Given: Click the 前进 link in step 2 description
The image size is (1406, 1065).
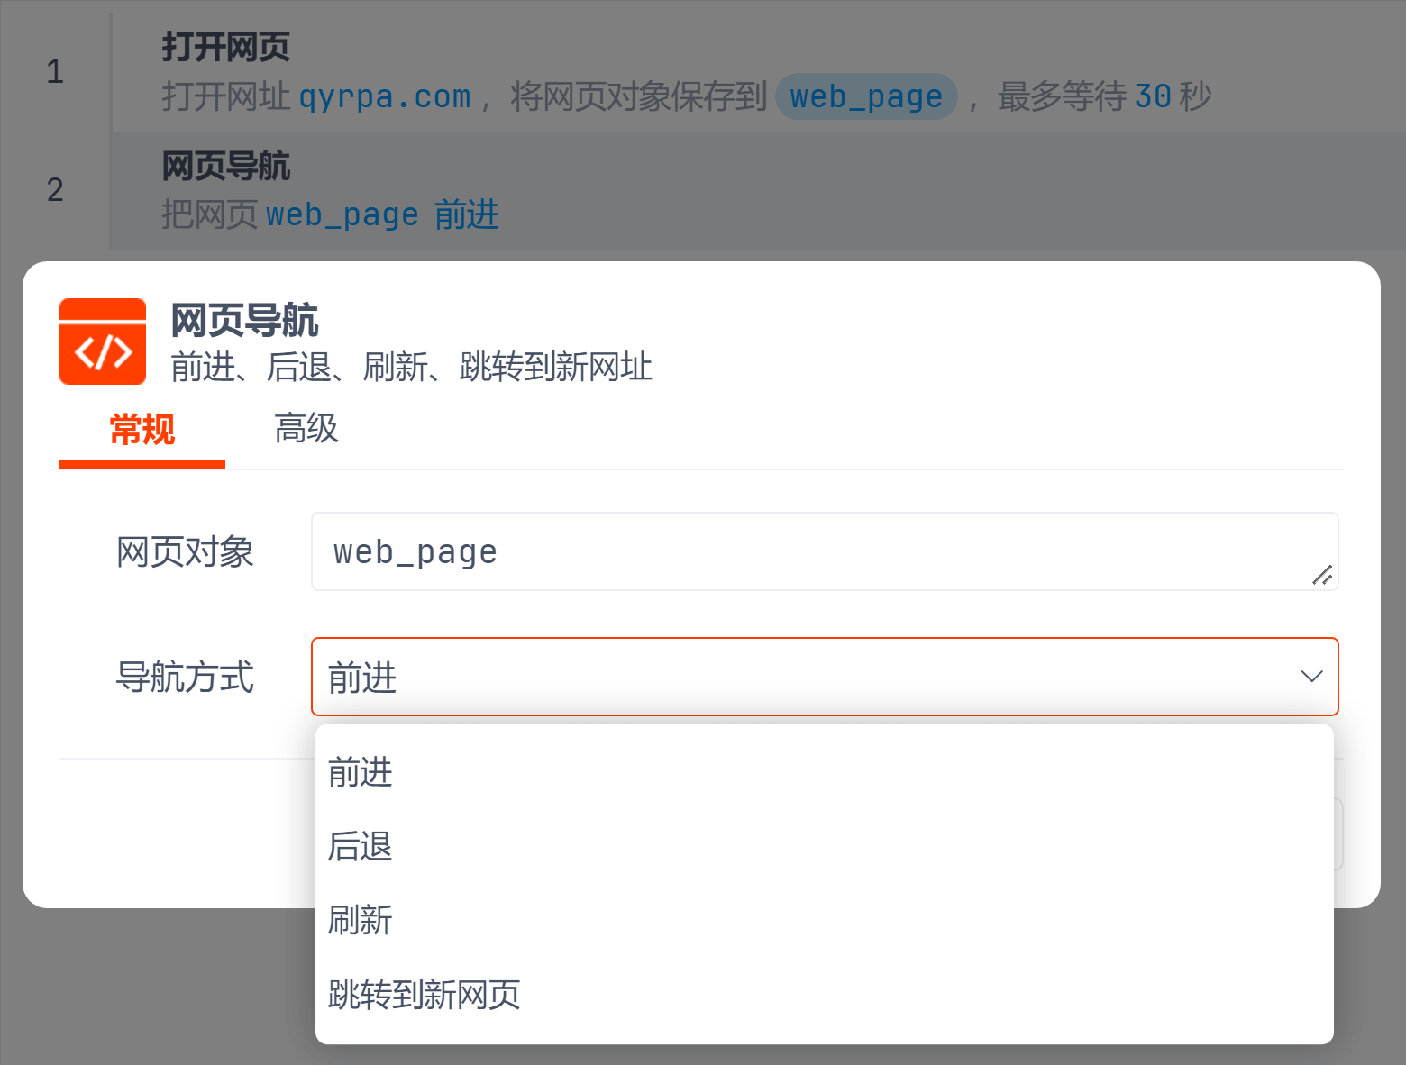Looking at the screenshot, I should [466, 215].
